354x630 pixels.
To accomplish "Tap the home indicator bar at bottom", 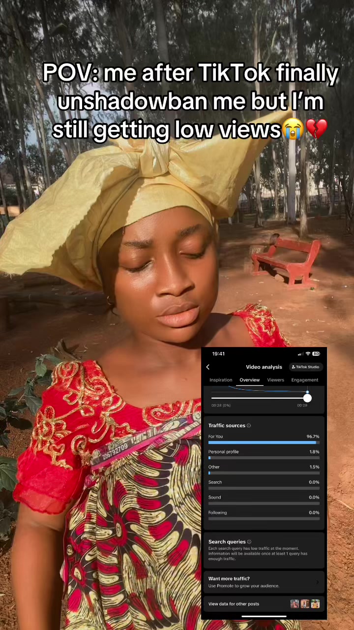I will (264, 616).
